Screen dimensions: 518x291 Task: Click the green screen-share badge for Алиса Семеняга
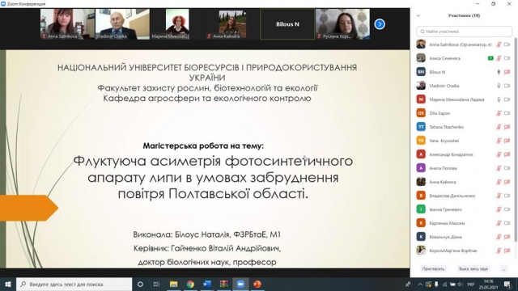coord(490,58)
